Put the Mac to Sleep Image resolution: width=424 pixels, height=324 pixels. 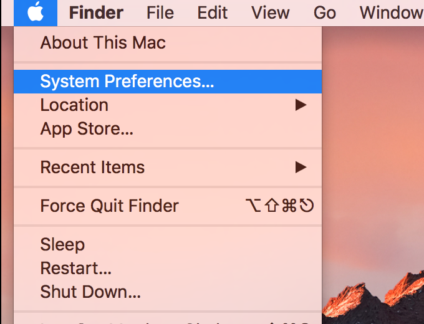pyautogui.click(x=62, y=244)
